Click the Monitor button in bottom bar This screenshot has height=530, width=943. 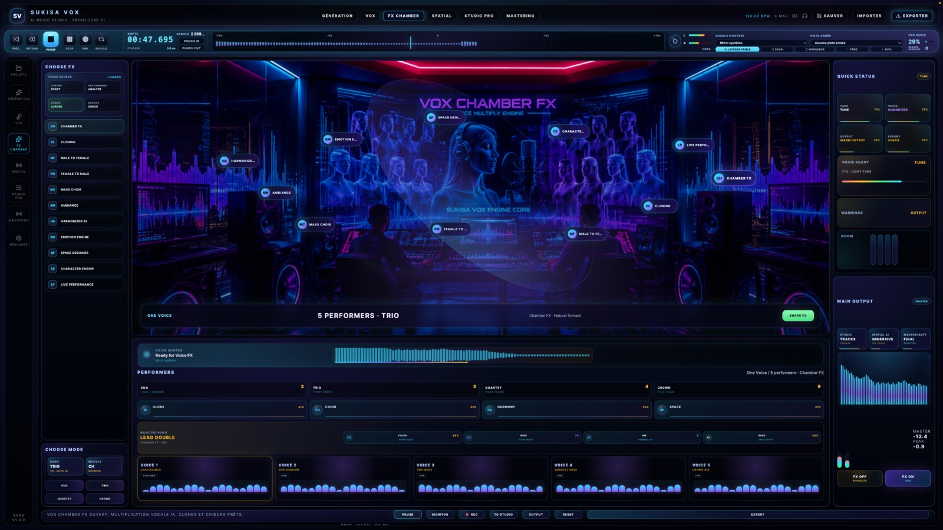pyautogui.click(x=440, y=514)
